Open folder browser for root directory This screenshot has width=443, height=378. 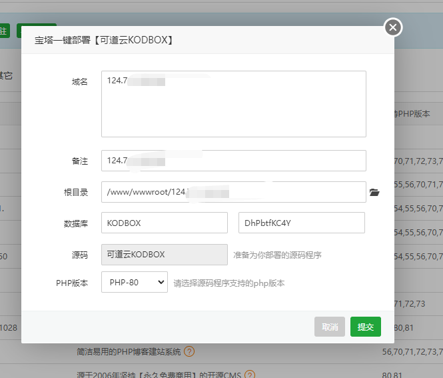pos(374,192)
